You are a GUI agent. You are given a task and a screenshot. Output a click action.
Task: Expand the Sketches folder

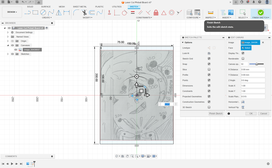click(x=8, y=54)
